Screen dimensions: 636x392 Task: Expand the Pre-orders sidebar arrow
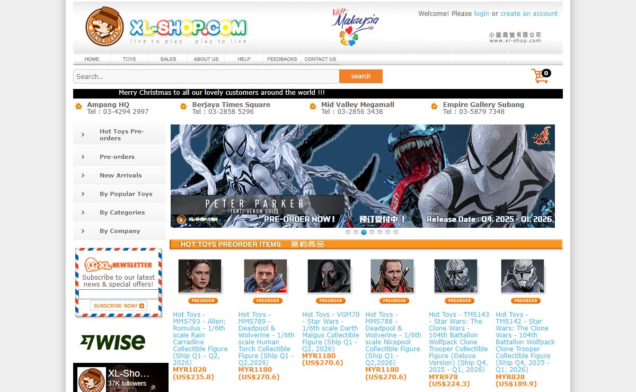(x=83, y=157)
